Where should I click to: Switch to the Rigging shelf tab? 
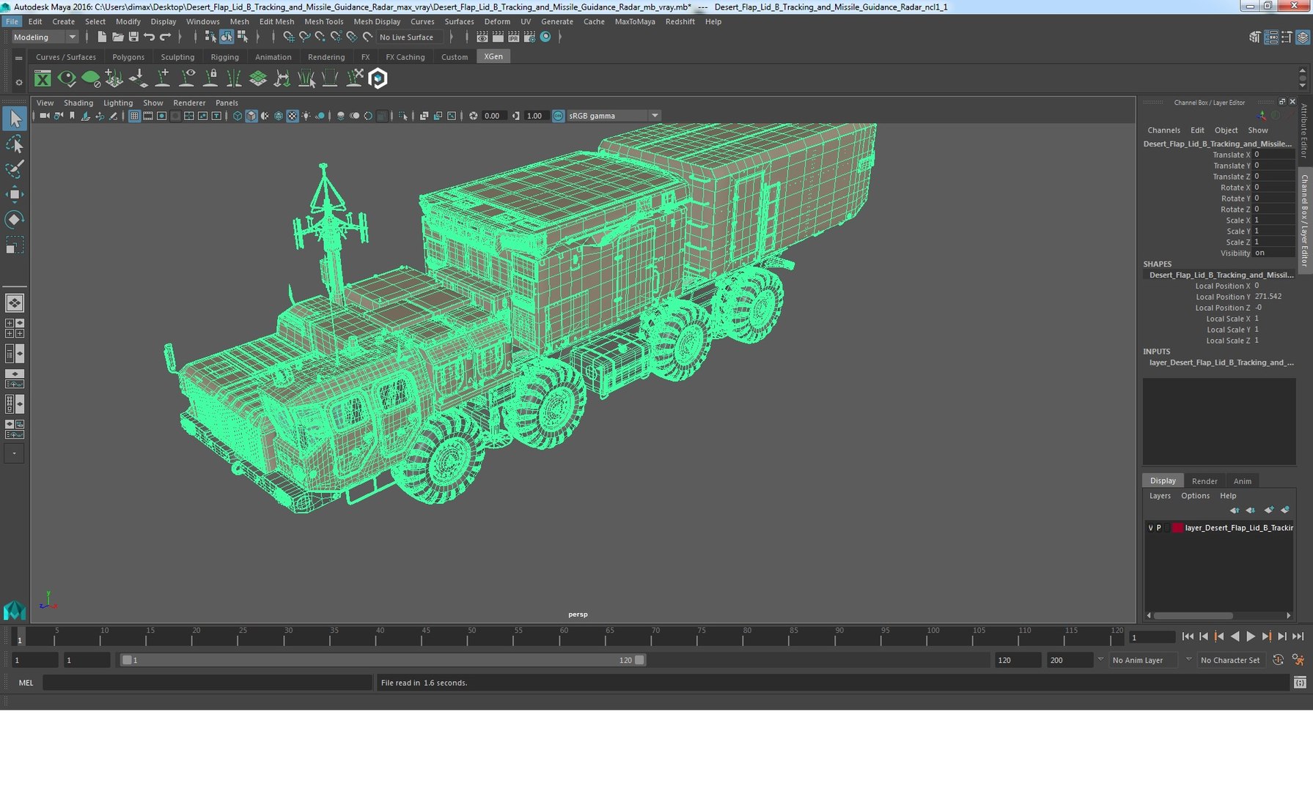pos(224,56)
